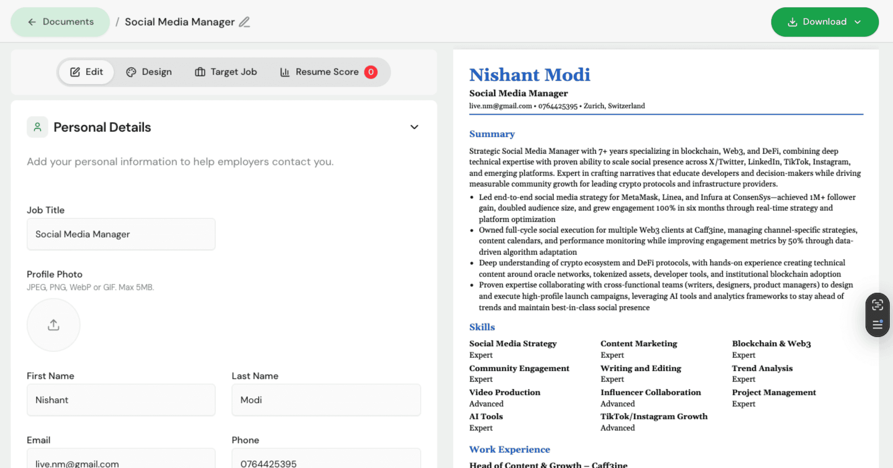The image size is (893, 468).
Task: Go back to Documents
Action: coord(60,22)
